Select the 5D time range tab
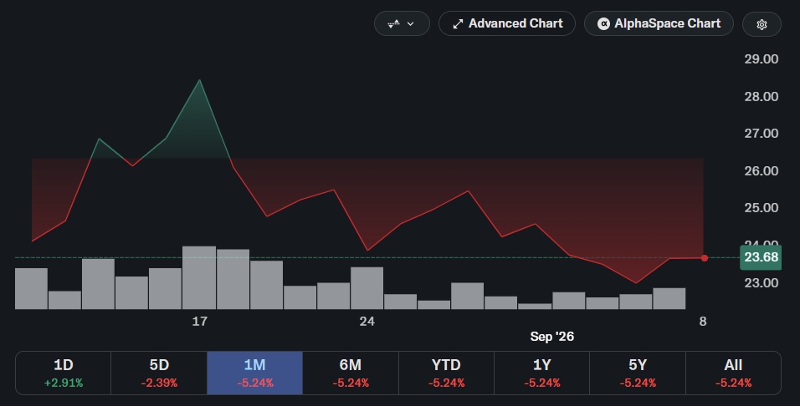The image size is (800, 406). tap(159, 373)
